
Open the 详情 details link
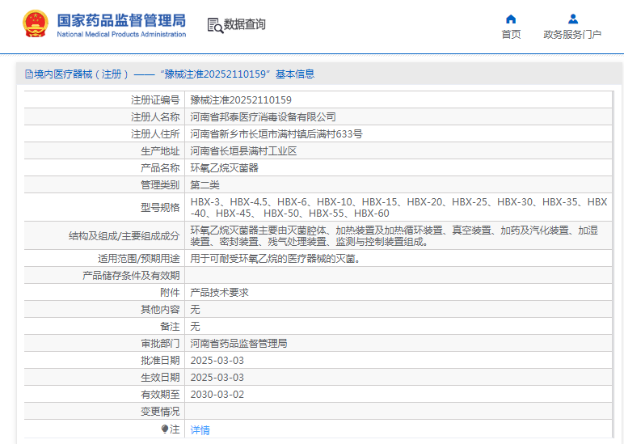(200, 430)
